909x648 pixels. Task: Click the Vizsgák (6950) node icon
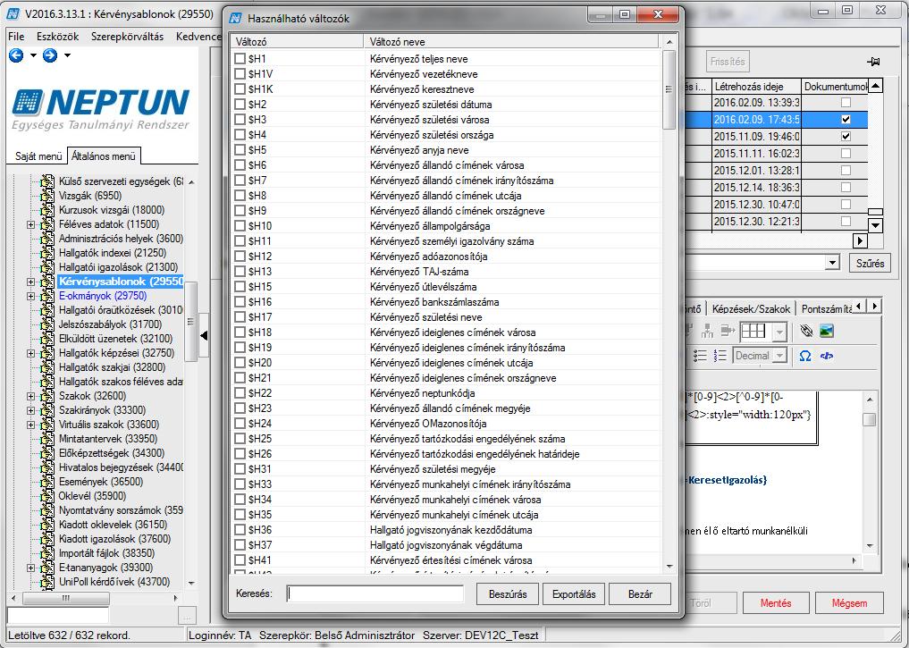(x=47, y=196)
